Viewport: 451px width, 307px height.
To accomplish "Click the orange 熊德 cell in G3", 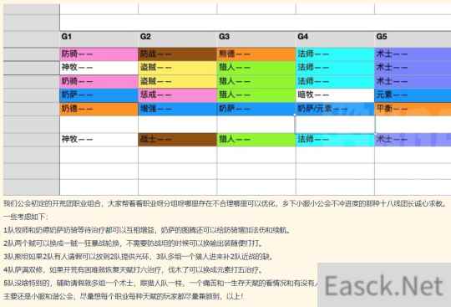I will [x=256, y=54].
